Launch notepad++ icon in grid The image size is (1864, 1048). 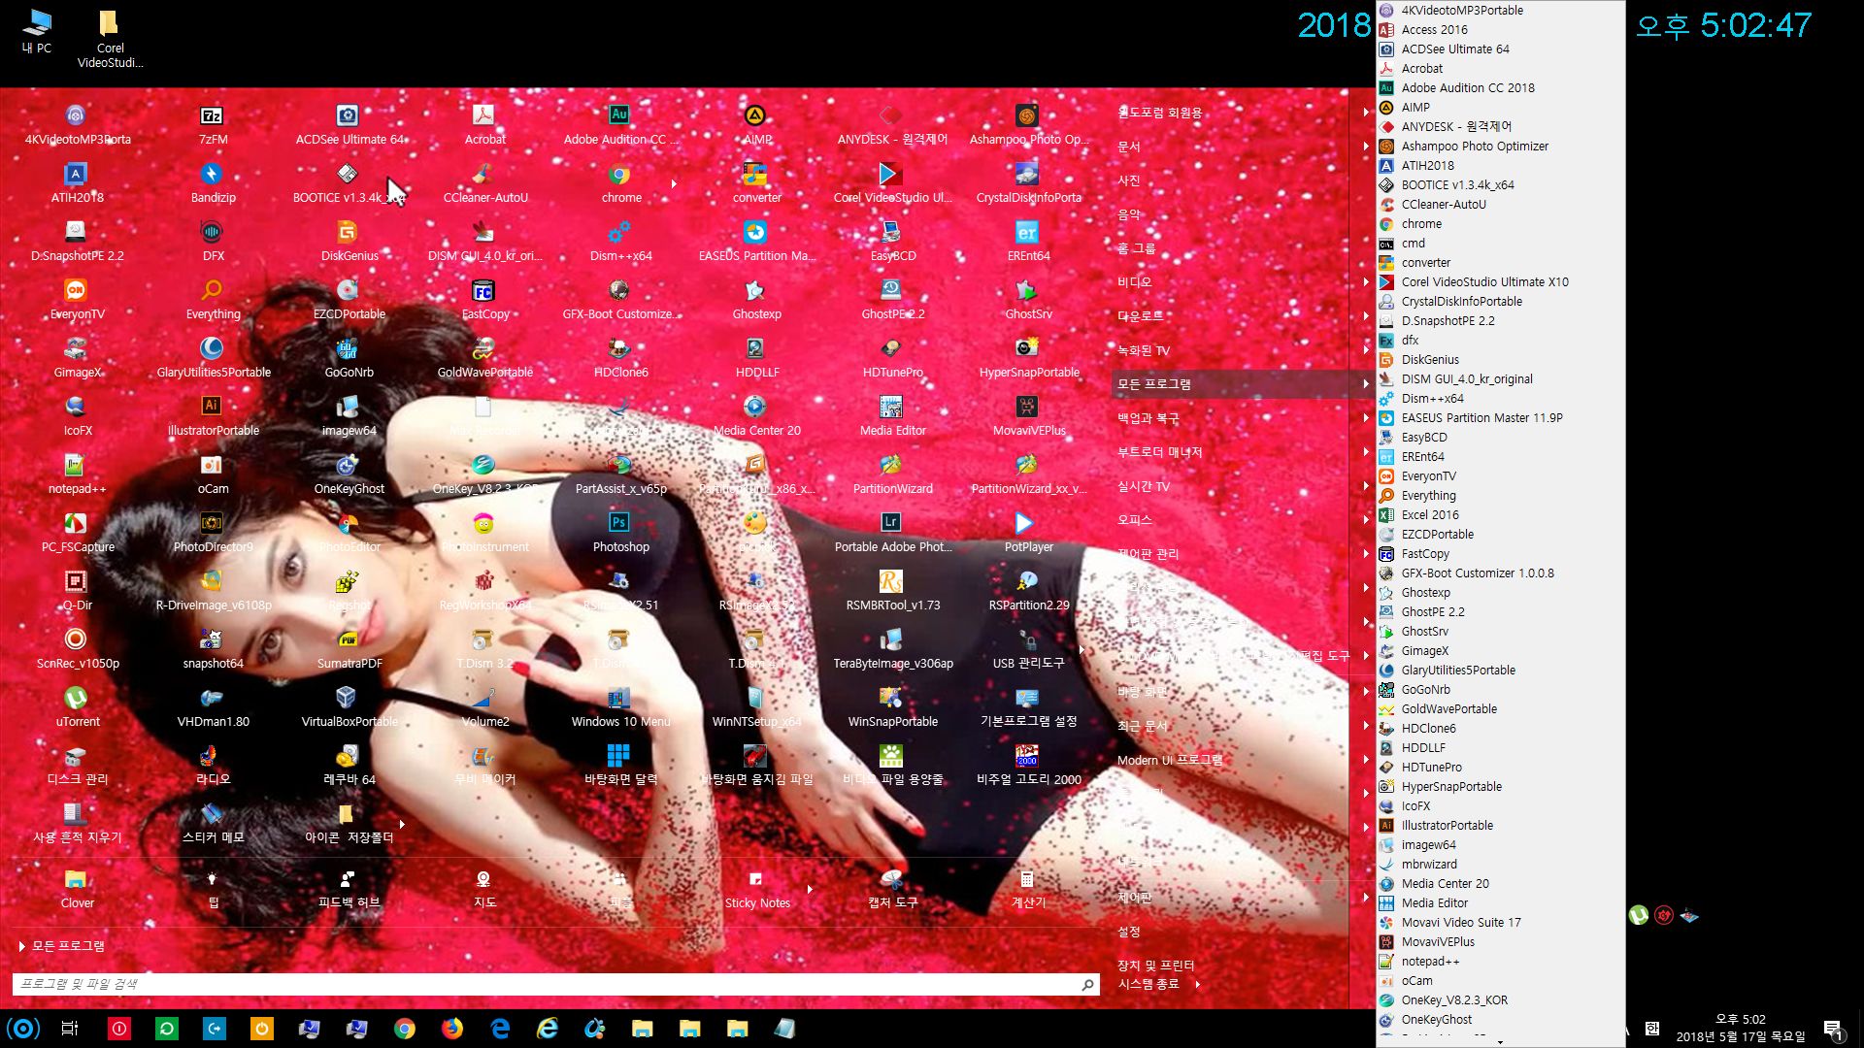coord(77,475)
